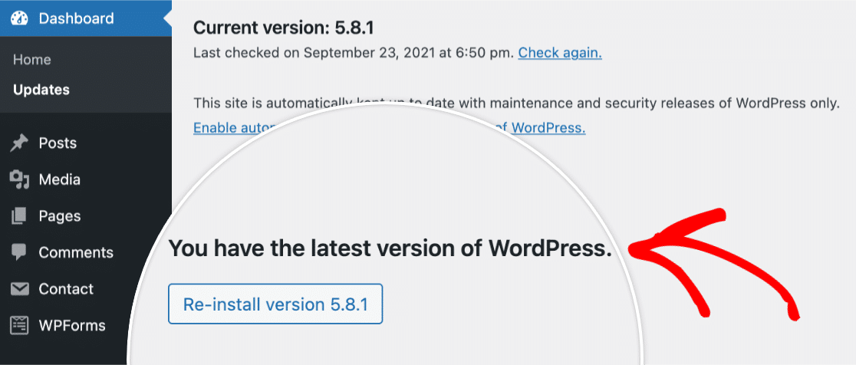Screen dimensions: 856x365
Task: Open the Media menu label
Action: click(60, 179)
